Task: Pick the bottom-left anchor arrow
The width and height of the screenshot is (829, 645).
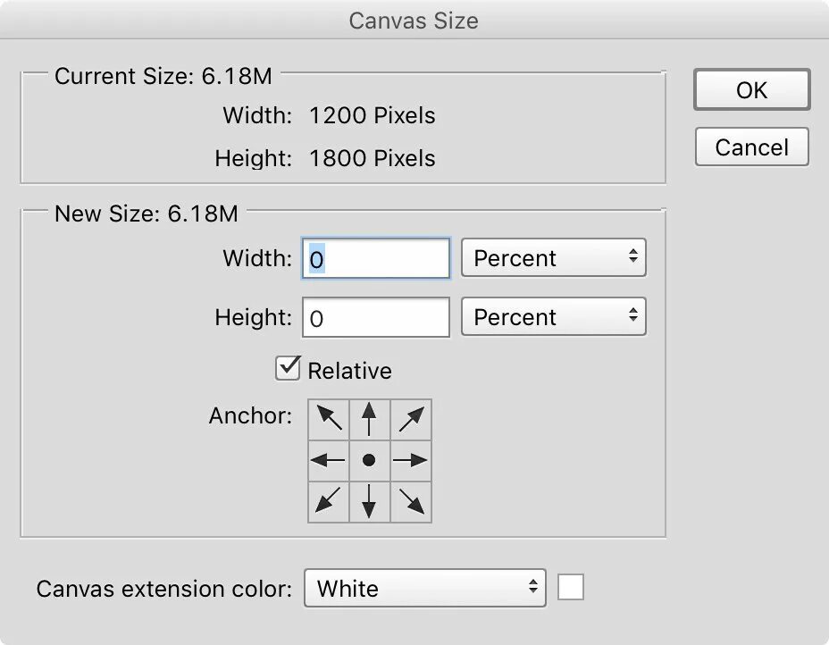Action: point(328,502)
